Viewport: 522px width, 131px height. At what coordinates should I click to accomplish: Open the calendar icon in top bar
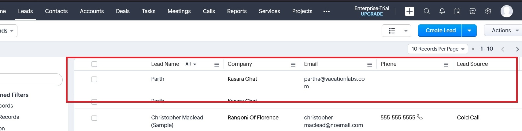click(457, 11)
